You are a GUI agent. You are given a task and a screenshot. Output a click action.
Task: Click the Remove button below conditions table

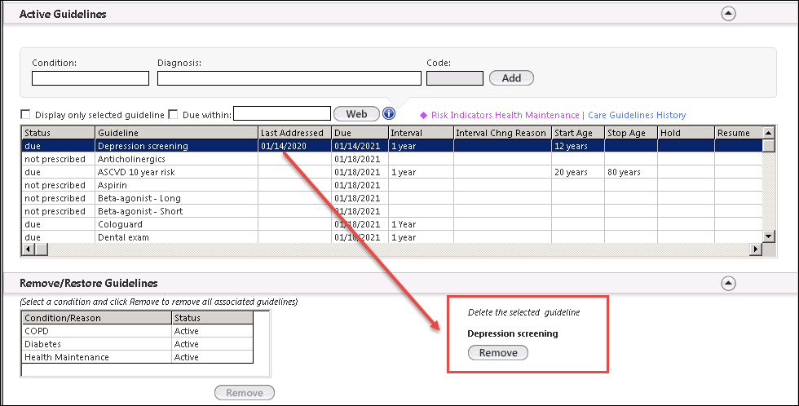(245, 393)
